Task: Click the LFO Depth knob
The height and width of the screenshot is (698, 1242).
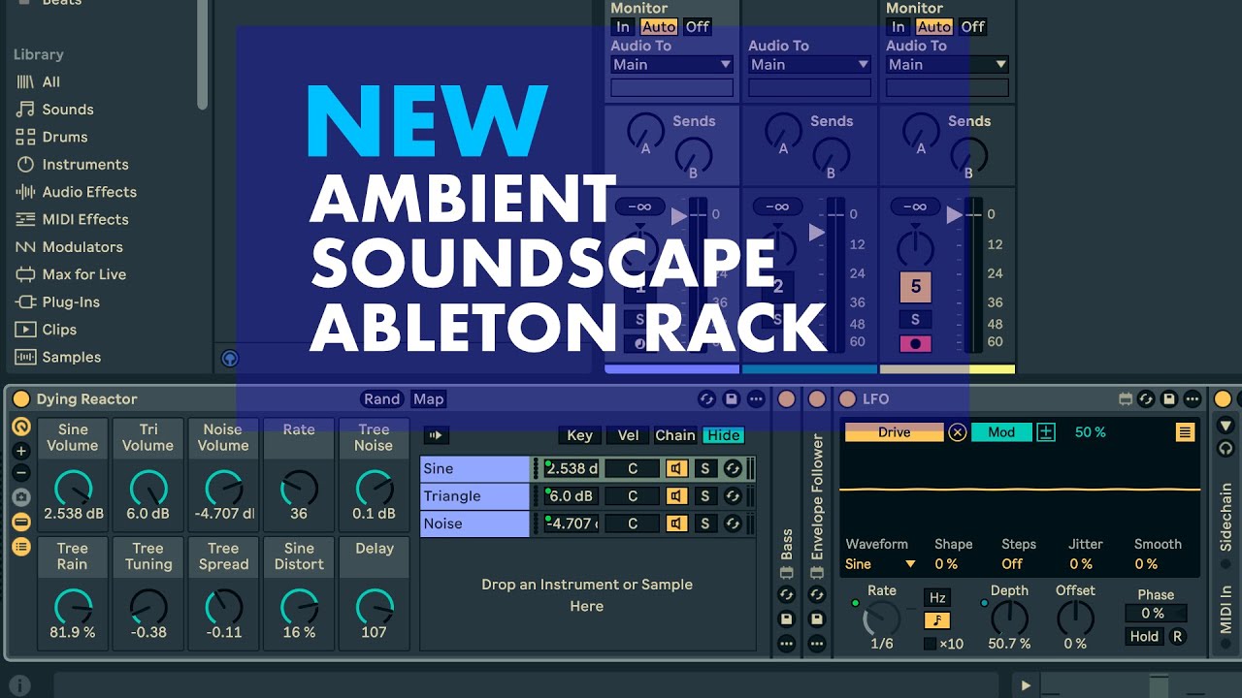Action: click(x=1009, y=618)
